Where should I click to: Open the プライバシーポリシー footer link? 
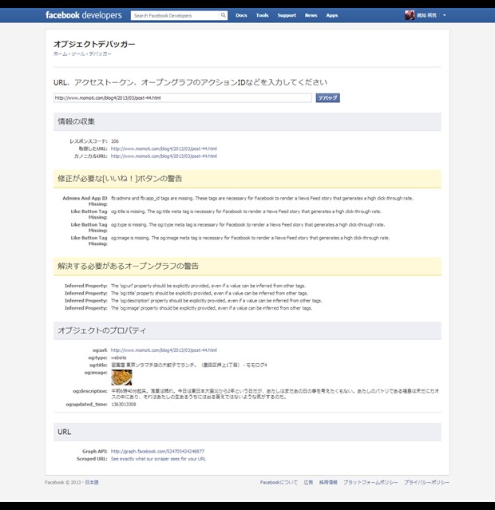(426, 482)
